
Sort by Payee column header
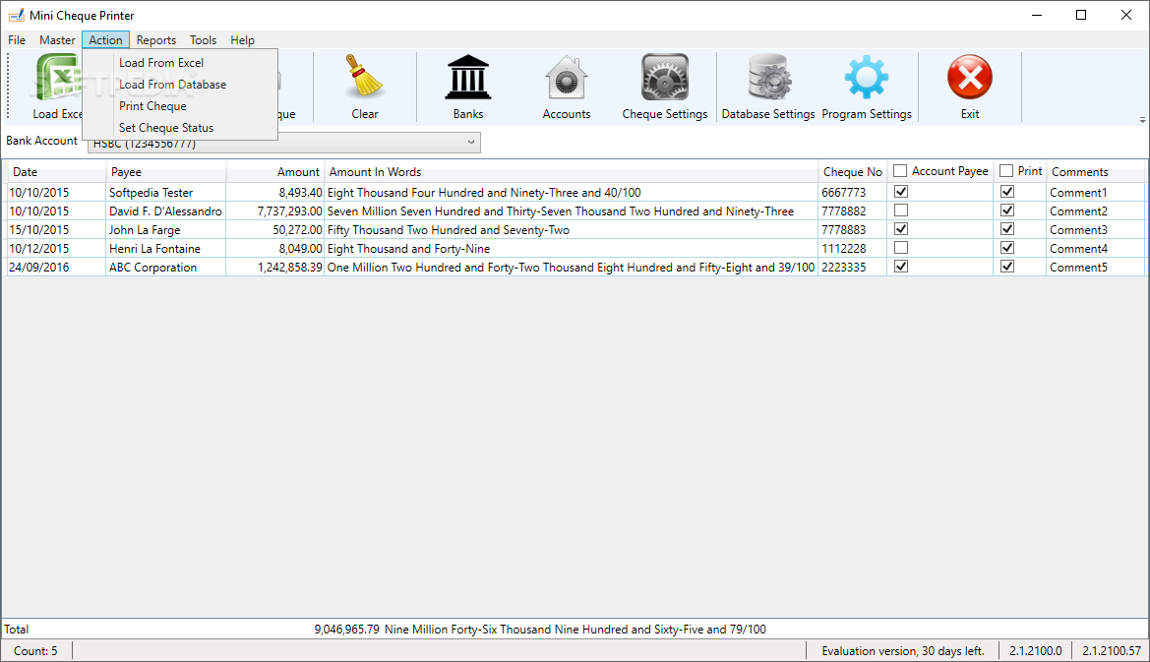pos(165,171)
